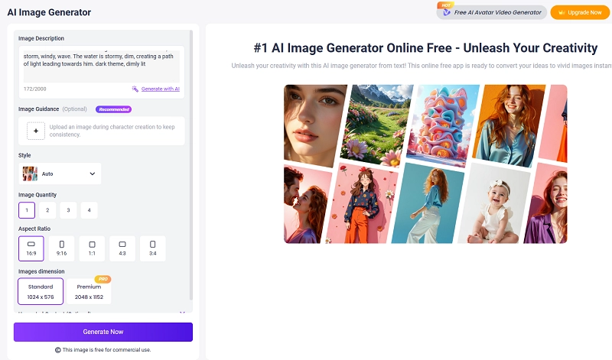Click the plus icon to upload guidance image

(x=35, y=131)
